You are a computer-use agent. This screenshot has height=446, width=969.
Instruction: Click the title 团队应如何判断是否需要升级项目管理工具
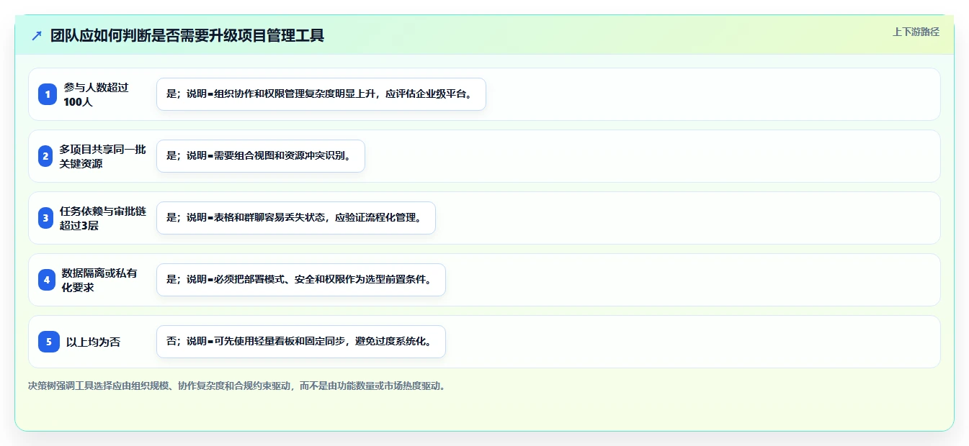pyautogui.click(x=187, y=35)
